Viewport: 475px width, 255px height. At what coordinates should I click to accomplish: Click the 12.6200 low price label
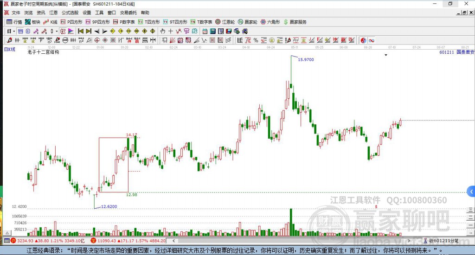[109, 206]
